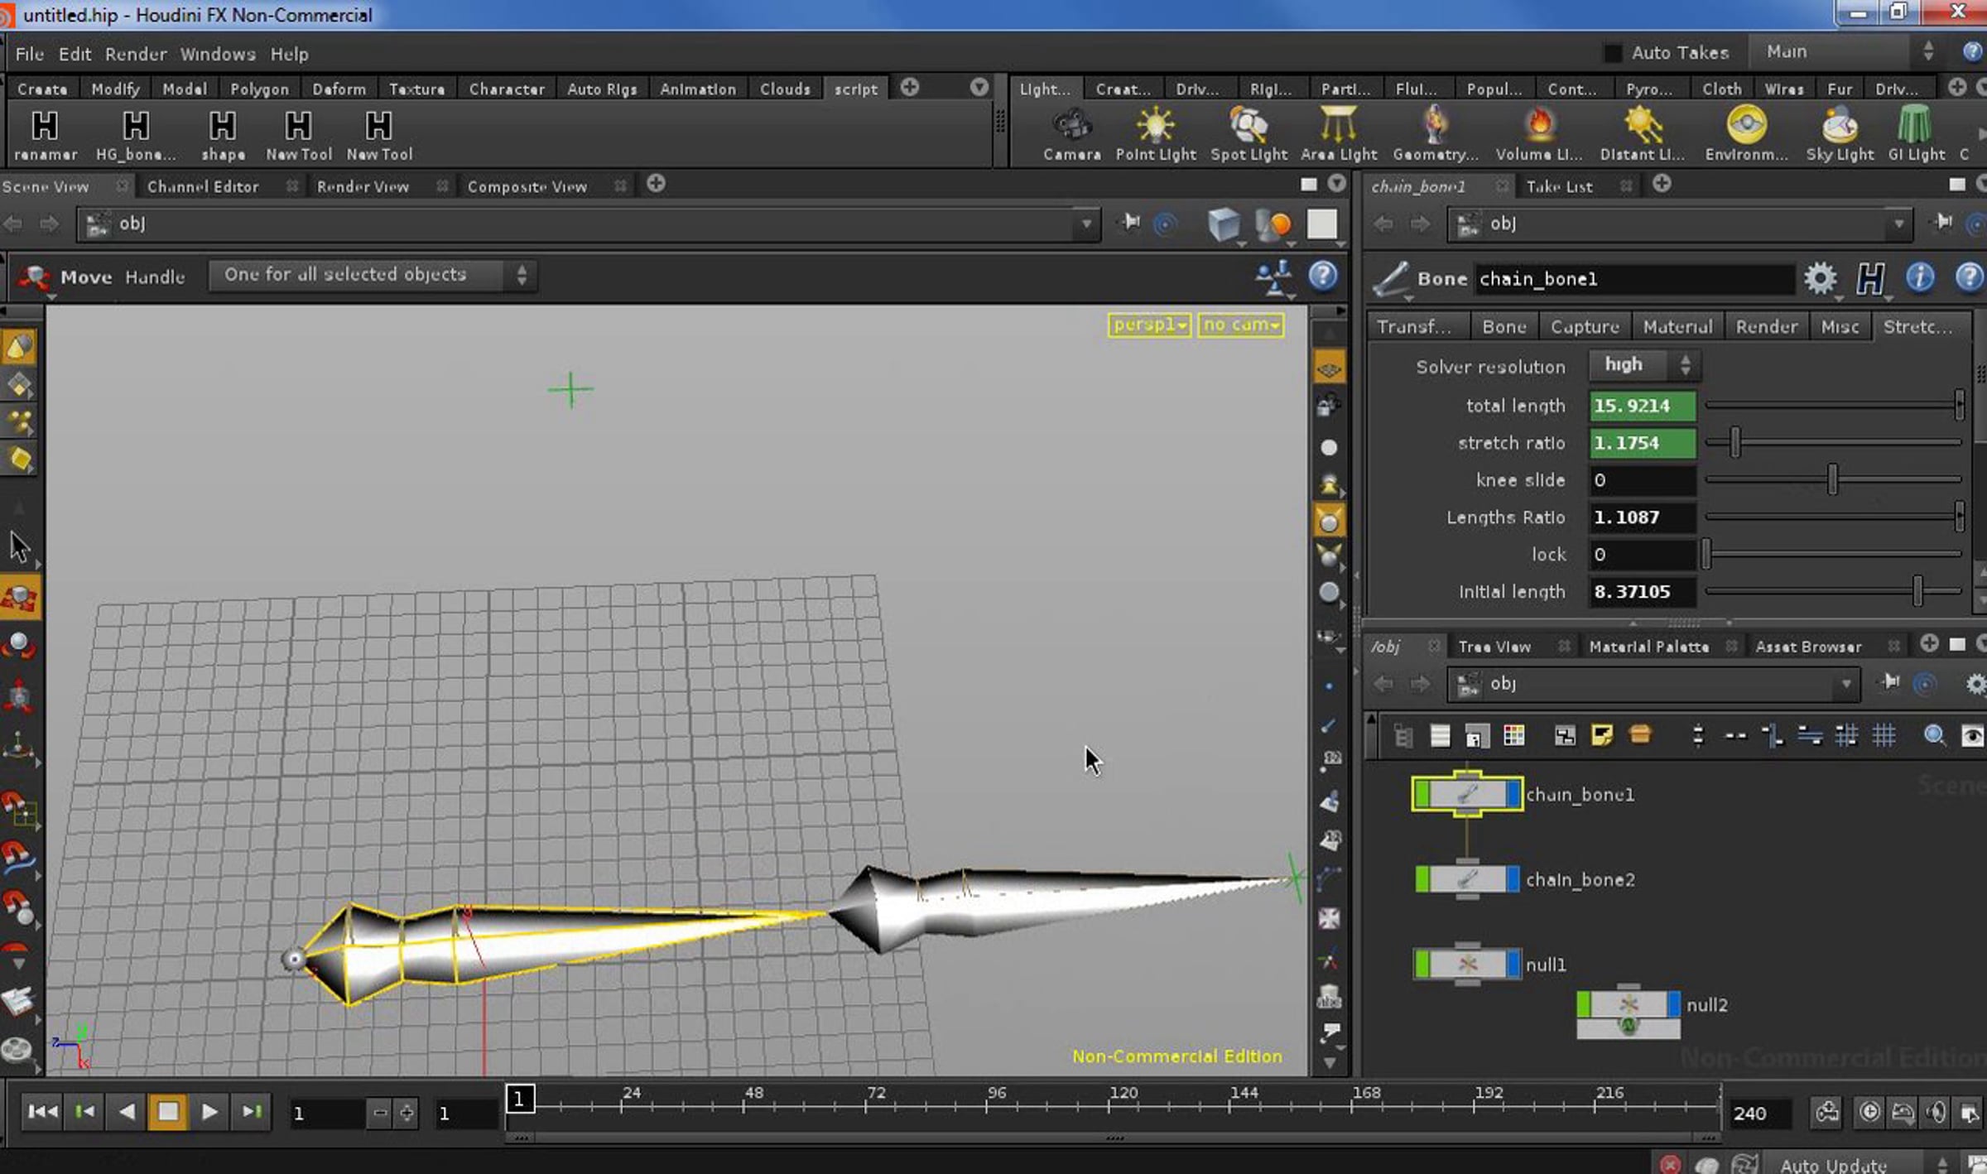Toggle the Auto Takes checkbox
The image size is (1987, 1174).
tap(1613, 53)
